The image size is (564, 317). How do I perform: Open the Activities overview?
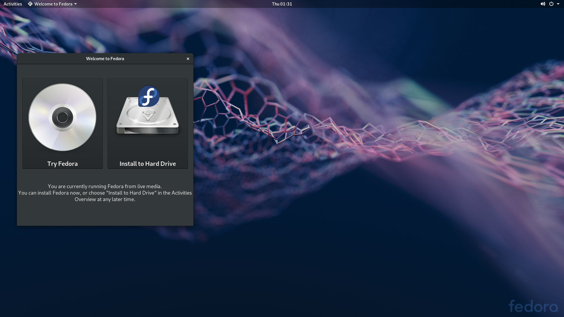point(13,4)
